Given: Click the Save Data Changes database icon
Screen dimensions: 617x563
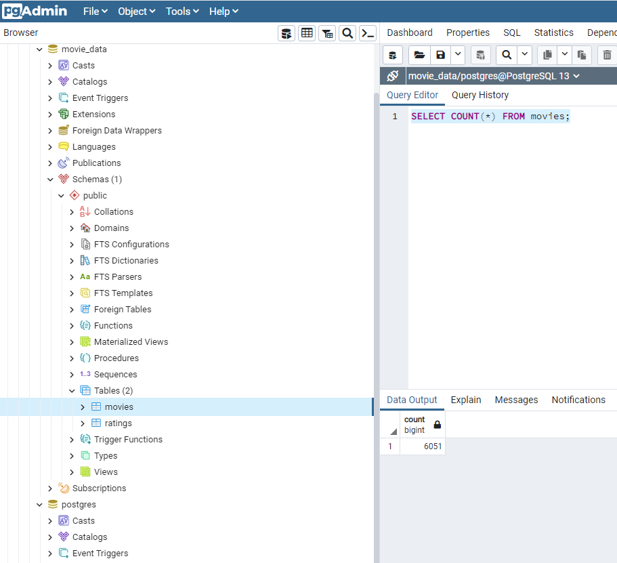Looking at the screenshot, I should tap(480, 55).
